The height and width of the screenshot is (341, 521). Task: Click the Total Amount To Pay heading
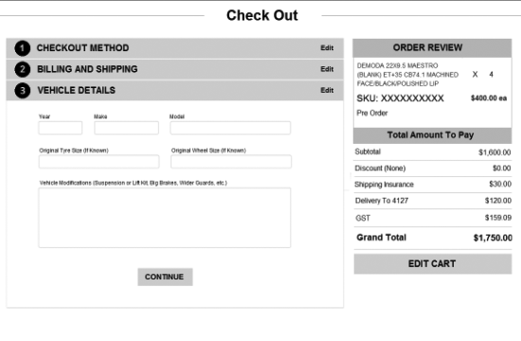point(430,135)
